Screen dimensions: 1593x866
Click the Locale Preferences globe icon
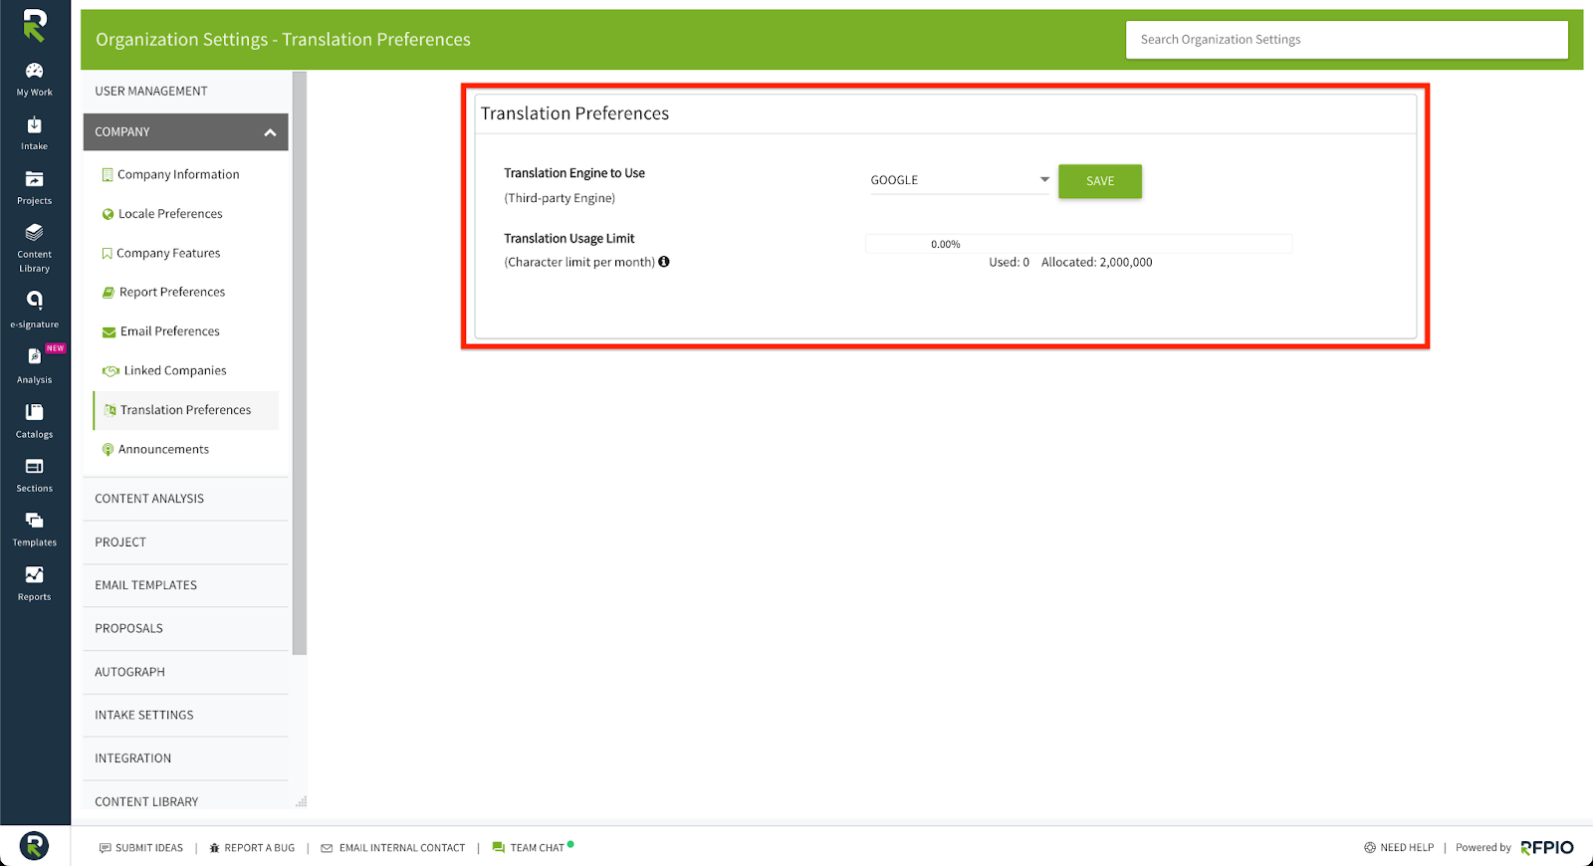(108, 214)
